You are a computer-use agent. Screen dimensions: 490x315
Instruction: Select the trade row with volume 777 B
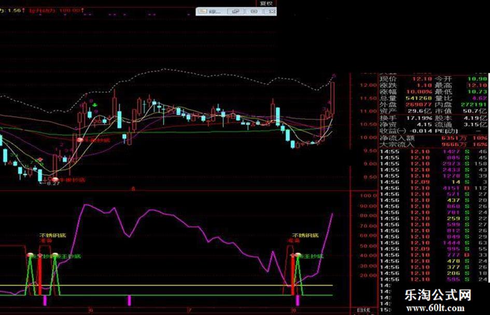point(433,255)
